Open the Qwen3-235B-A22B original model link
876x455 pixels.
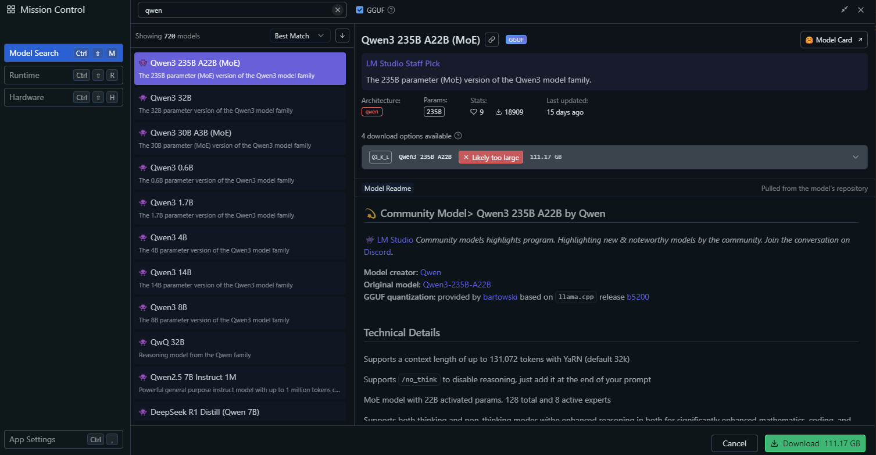[x=457, y=285]
